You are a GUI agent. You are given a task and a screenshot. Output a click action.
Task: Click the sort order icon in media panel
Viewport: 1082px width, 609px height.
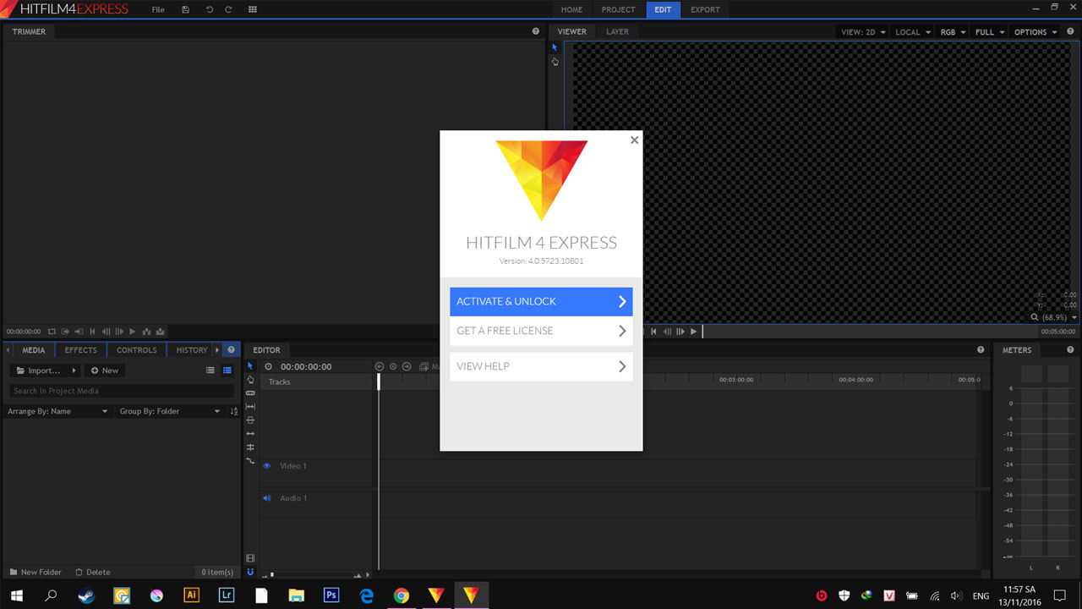[234, 411]
